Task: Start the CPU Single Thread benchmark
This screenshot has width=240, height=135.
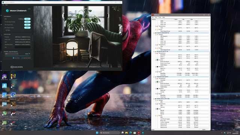Action: click(x=27, y=28)
